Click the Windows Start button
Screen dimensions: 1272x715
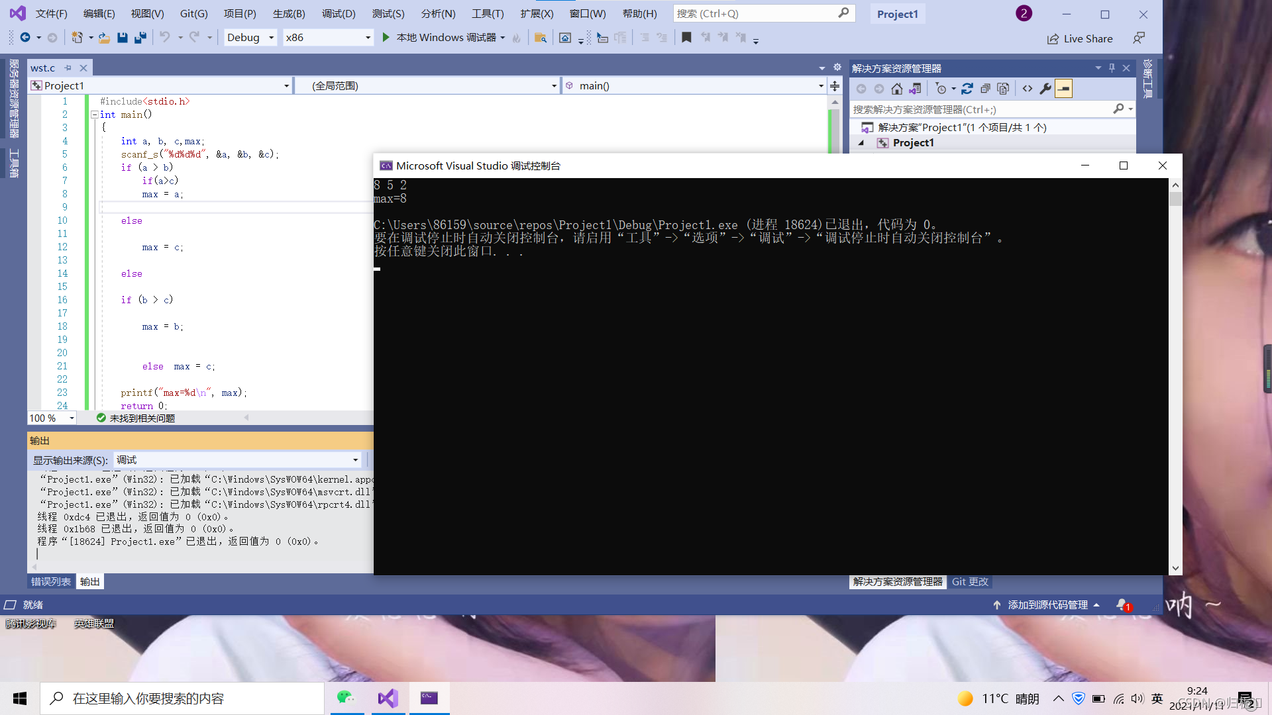[20, 698]
